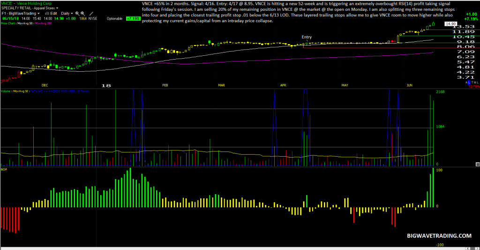Click the 2168 volume scale label
The width and height of the screenshot is (480, 250).
click(440, 92)
